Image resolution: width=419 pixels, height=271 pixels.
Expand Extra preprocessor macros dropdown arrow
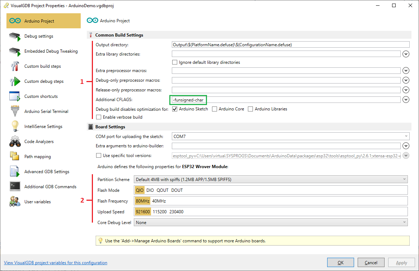(x=406, y=71)
